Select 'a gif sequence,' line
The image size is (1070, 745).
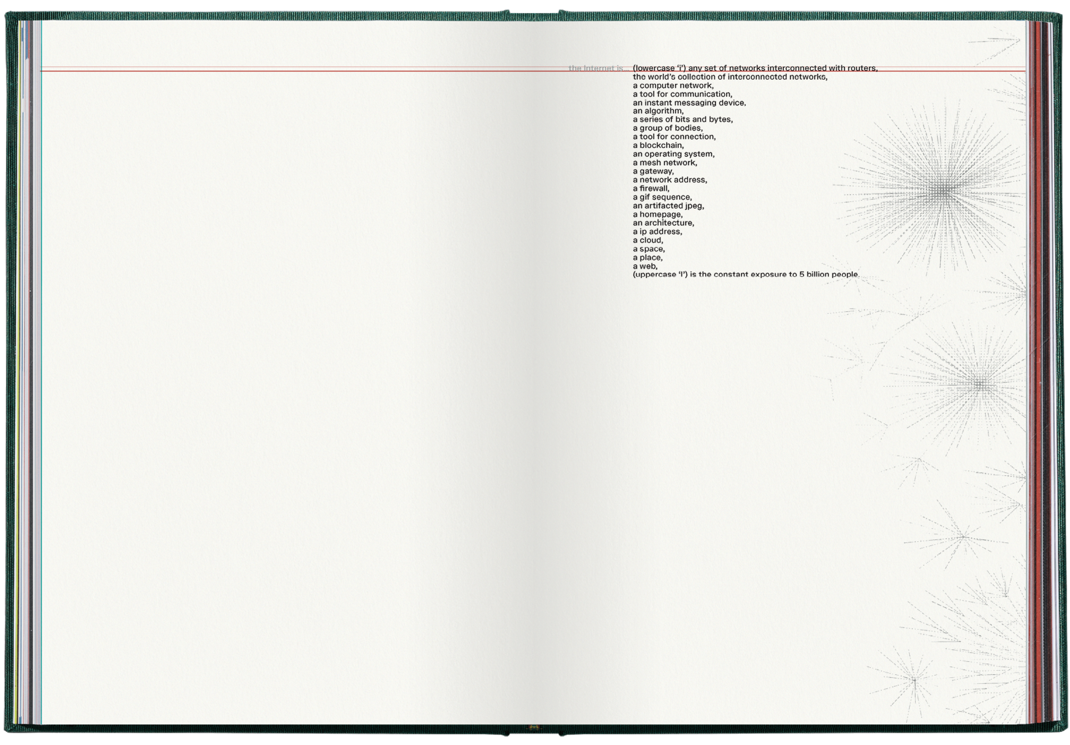click(662, 197)
